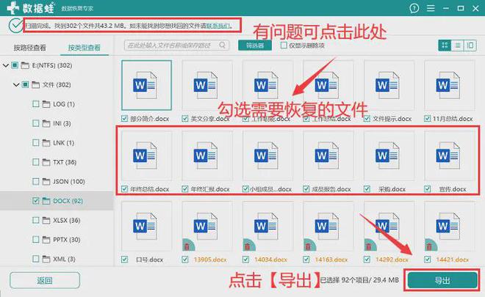Click the DOCX folder icon in tree
Screen dimensions: 485x297
pos(46,201)
